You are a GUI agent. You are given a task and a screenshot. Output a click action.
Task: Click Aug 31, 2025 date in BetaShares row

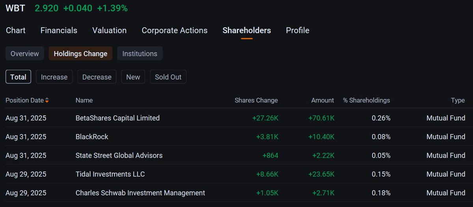pos(26,118)
